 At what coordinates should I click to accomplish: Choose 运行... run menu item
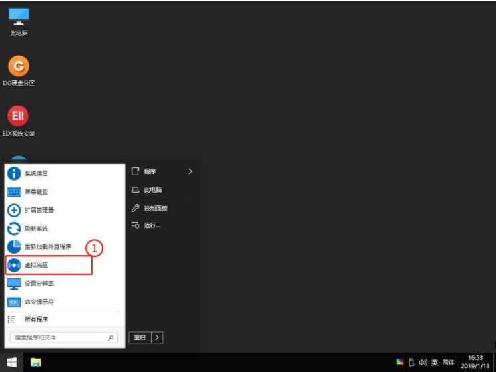[152, 225]
